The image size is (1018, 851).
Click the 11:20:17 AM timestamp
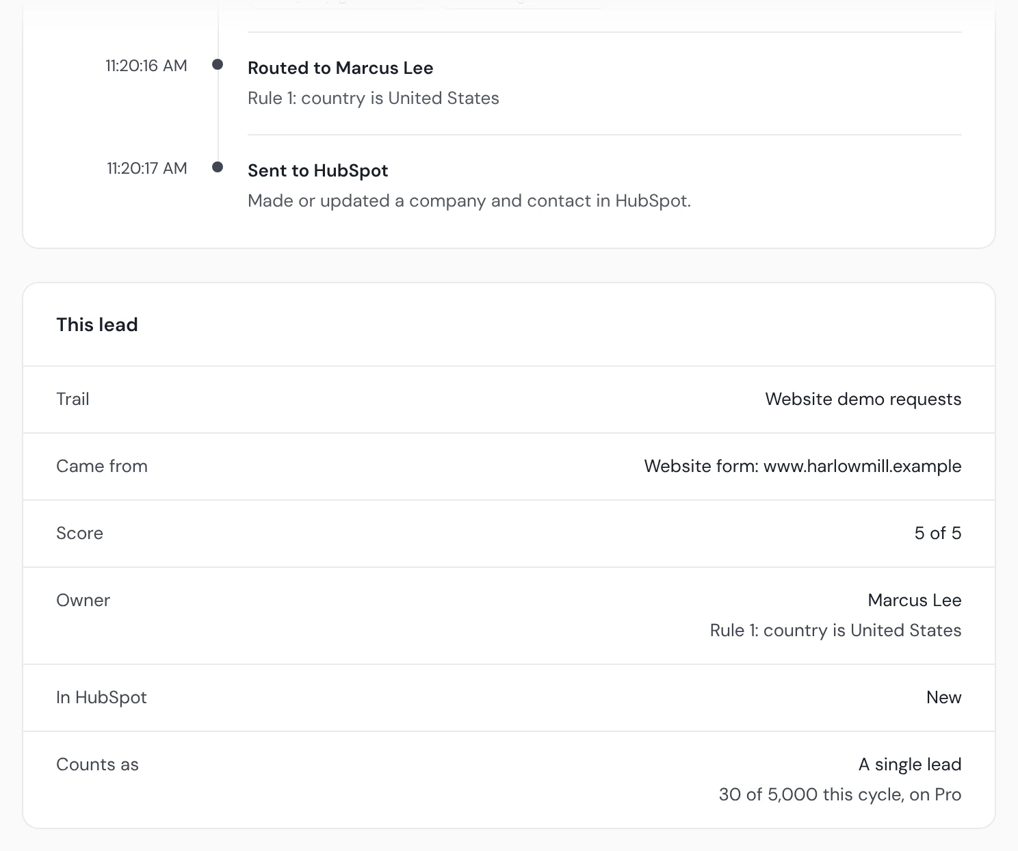pos(146,168)
